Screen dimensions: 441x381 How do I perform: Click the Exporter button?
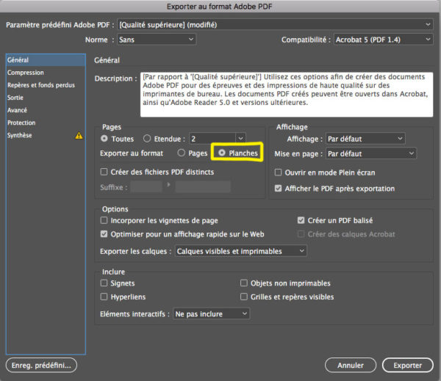(407, 365)
